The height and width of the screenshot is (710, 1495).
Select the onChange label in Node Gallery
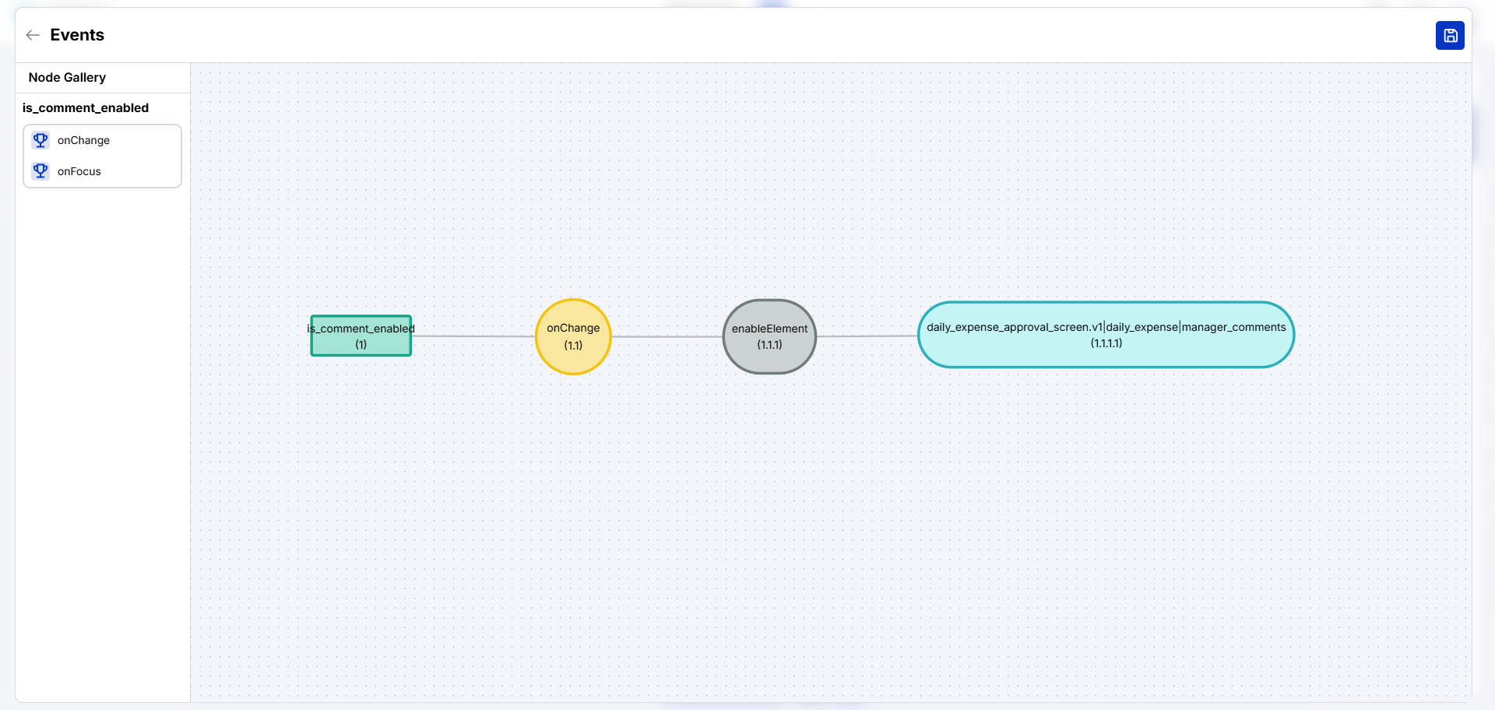tap(83, 141)
